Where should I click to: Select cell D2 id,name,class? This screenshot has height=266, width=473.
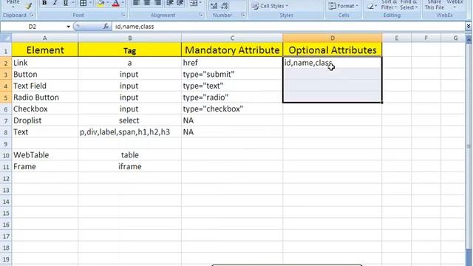(333, 63)
